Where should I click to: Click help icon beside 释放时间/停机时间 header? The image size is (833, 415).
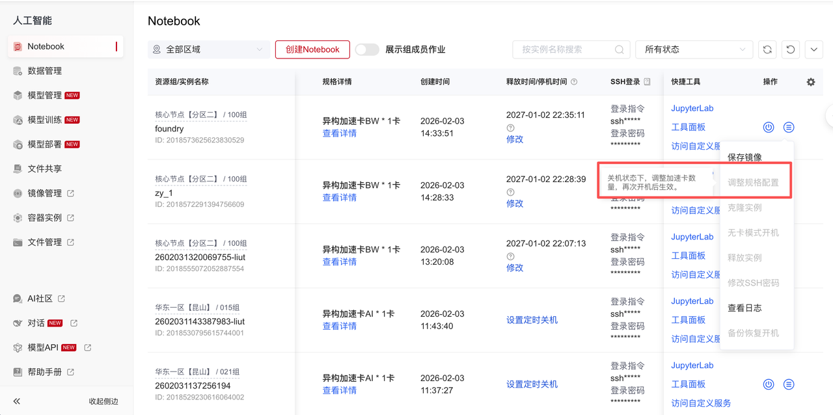pos(574,82)
